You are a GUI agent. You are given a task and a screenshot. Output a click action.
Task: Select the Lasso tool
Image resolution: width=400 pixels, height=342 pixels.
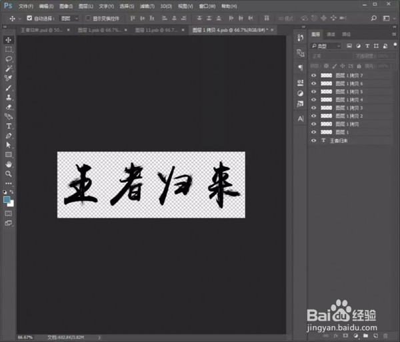tap(9, 59)
